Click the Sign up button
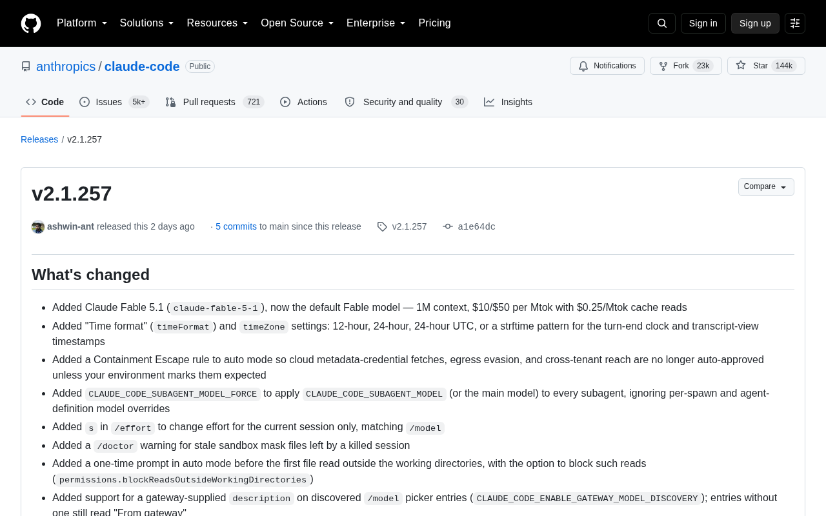 pyautogui.click(x=755, y=23)
